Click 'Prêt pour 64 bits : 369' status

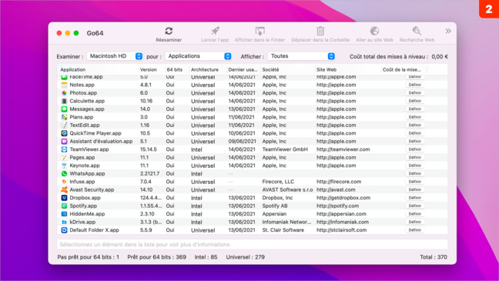click(x=156, y=257)
